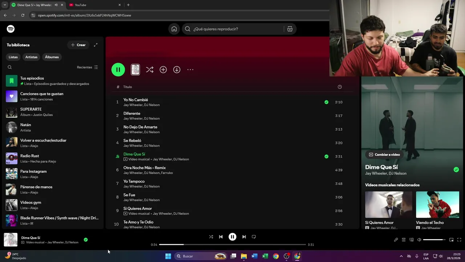
Task: Open Para Instagram playlist
Action: (x=53, y=174)
